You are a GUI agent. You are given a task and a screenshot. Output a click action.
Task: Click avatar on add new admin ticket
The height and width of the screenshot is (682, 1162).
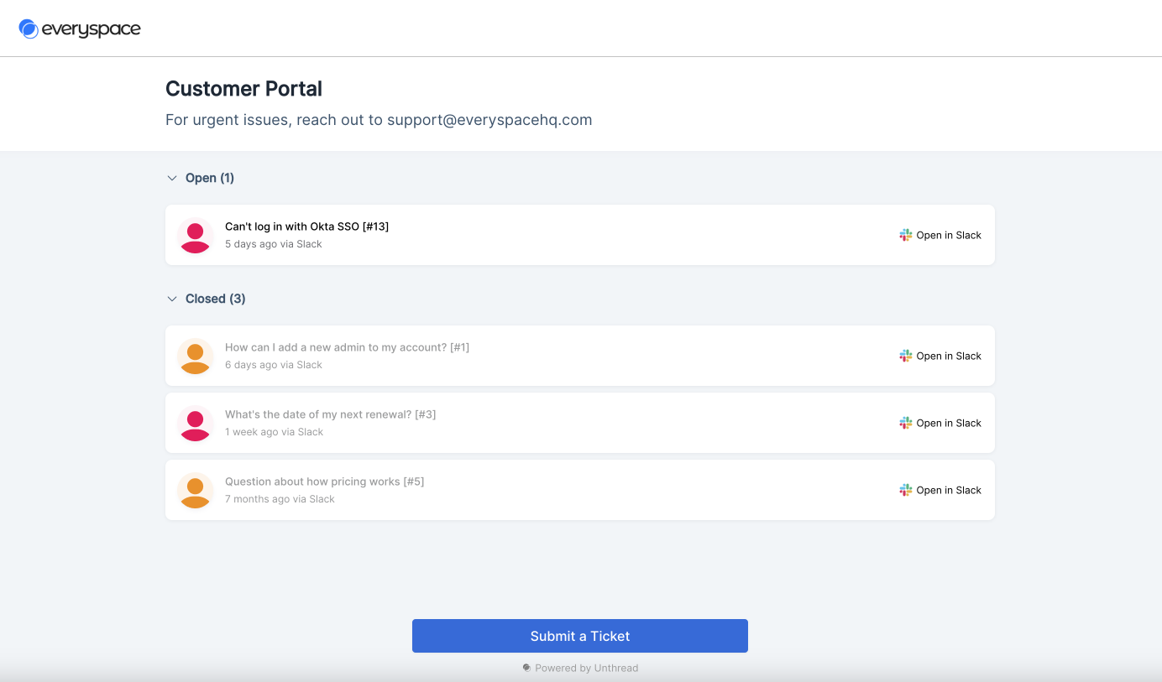[x=196, y=357]
